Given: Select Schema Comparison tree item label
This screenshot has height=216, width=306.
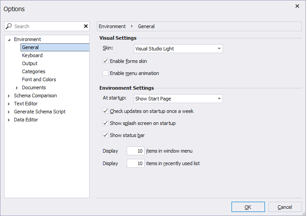Looking at the screenshot, I should click(35, 96).
